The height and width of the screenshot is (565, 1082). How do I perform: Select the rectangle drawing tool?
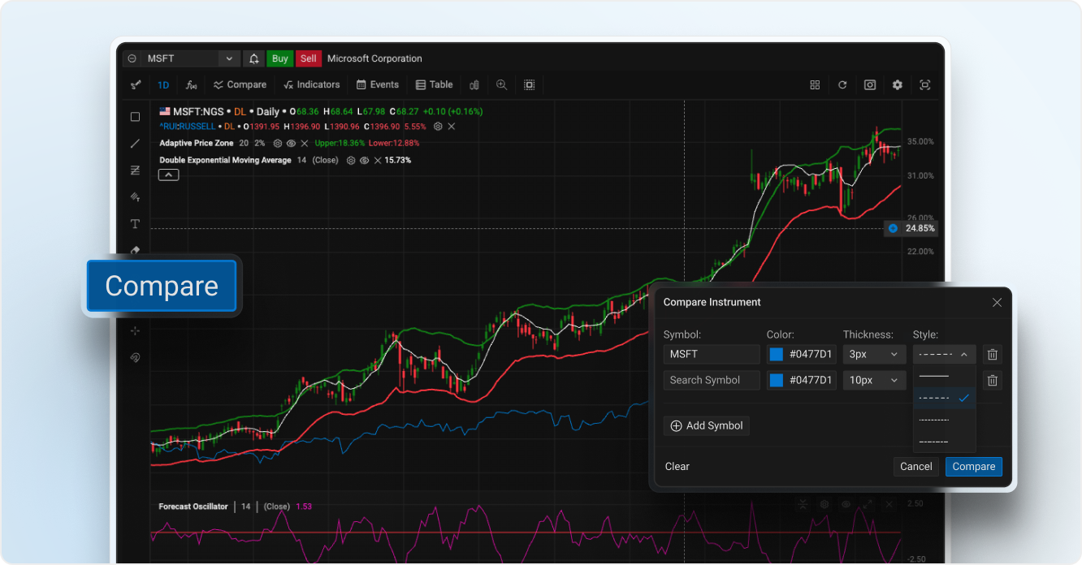[135, 116]
